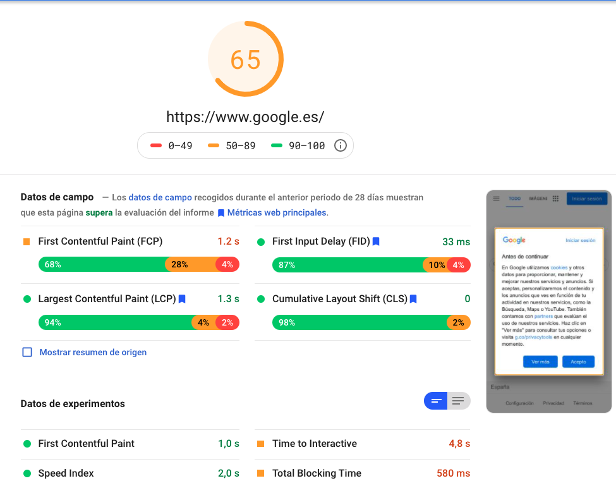Switch to expanded list view toggle
The width and height of the screenshot is (616, 488).
pos(459,401)
